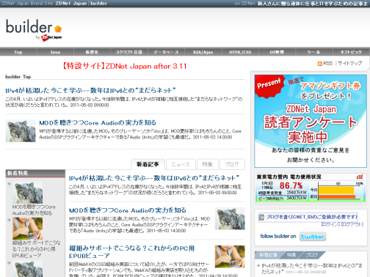Open the HTML/CSS menu item
The width and height of the screenshot is (370, 277).
click(x=240, y=52)
